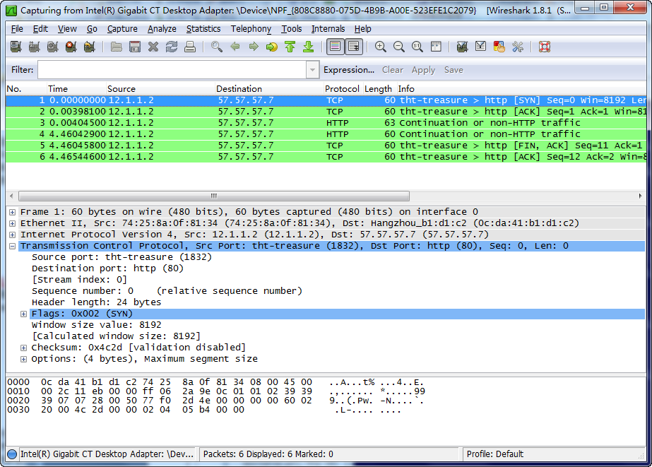Viewport: 652px width, 467px height.
Task: Expand Options Maximum segment size node
Action: point(24,359)
